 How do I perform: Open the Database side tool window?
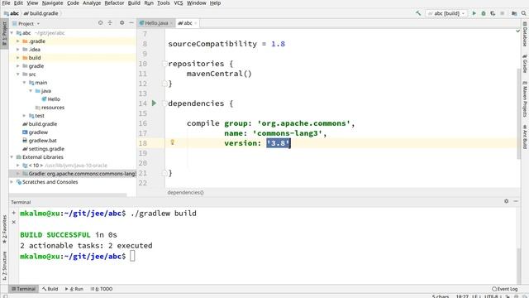pos(525,34)
